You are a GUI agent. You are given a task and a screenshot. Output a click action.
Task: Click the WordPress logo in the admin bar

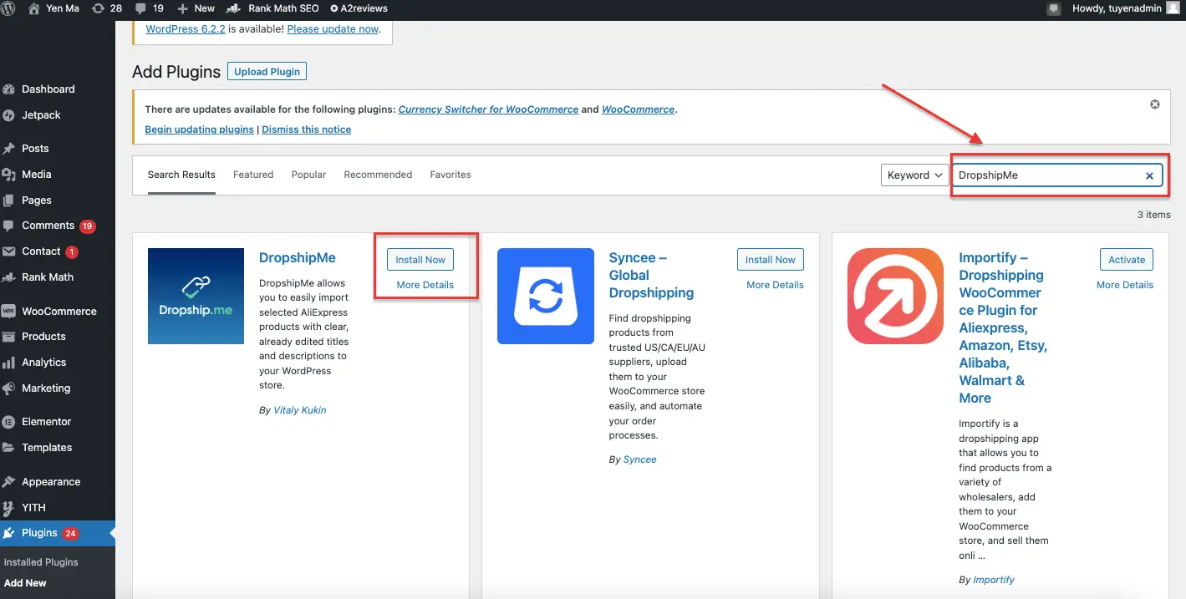[x=10, y=9]
